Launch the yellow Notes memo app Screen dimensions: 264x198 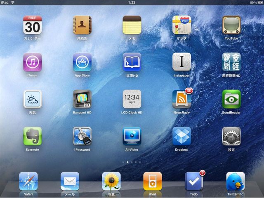point(132,25)
